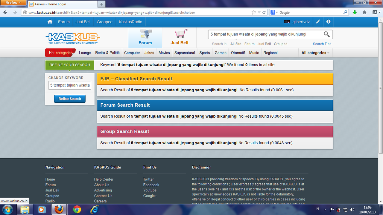Image resolution: width=383 pixels, height=215 pixels.
Task: Open the Movies category
Action: [164, 53]
